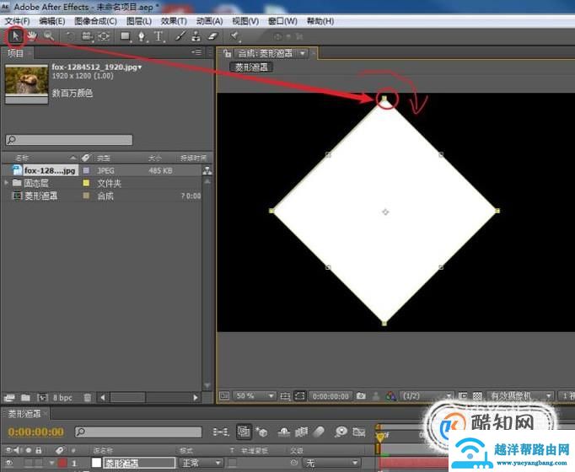
Task: Click the Interpret Footage icon in project panel
Action: [9, 398]
